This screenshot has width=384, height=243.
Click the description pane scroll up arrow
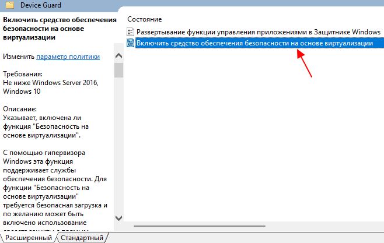(119, 56)
